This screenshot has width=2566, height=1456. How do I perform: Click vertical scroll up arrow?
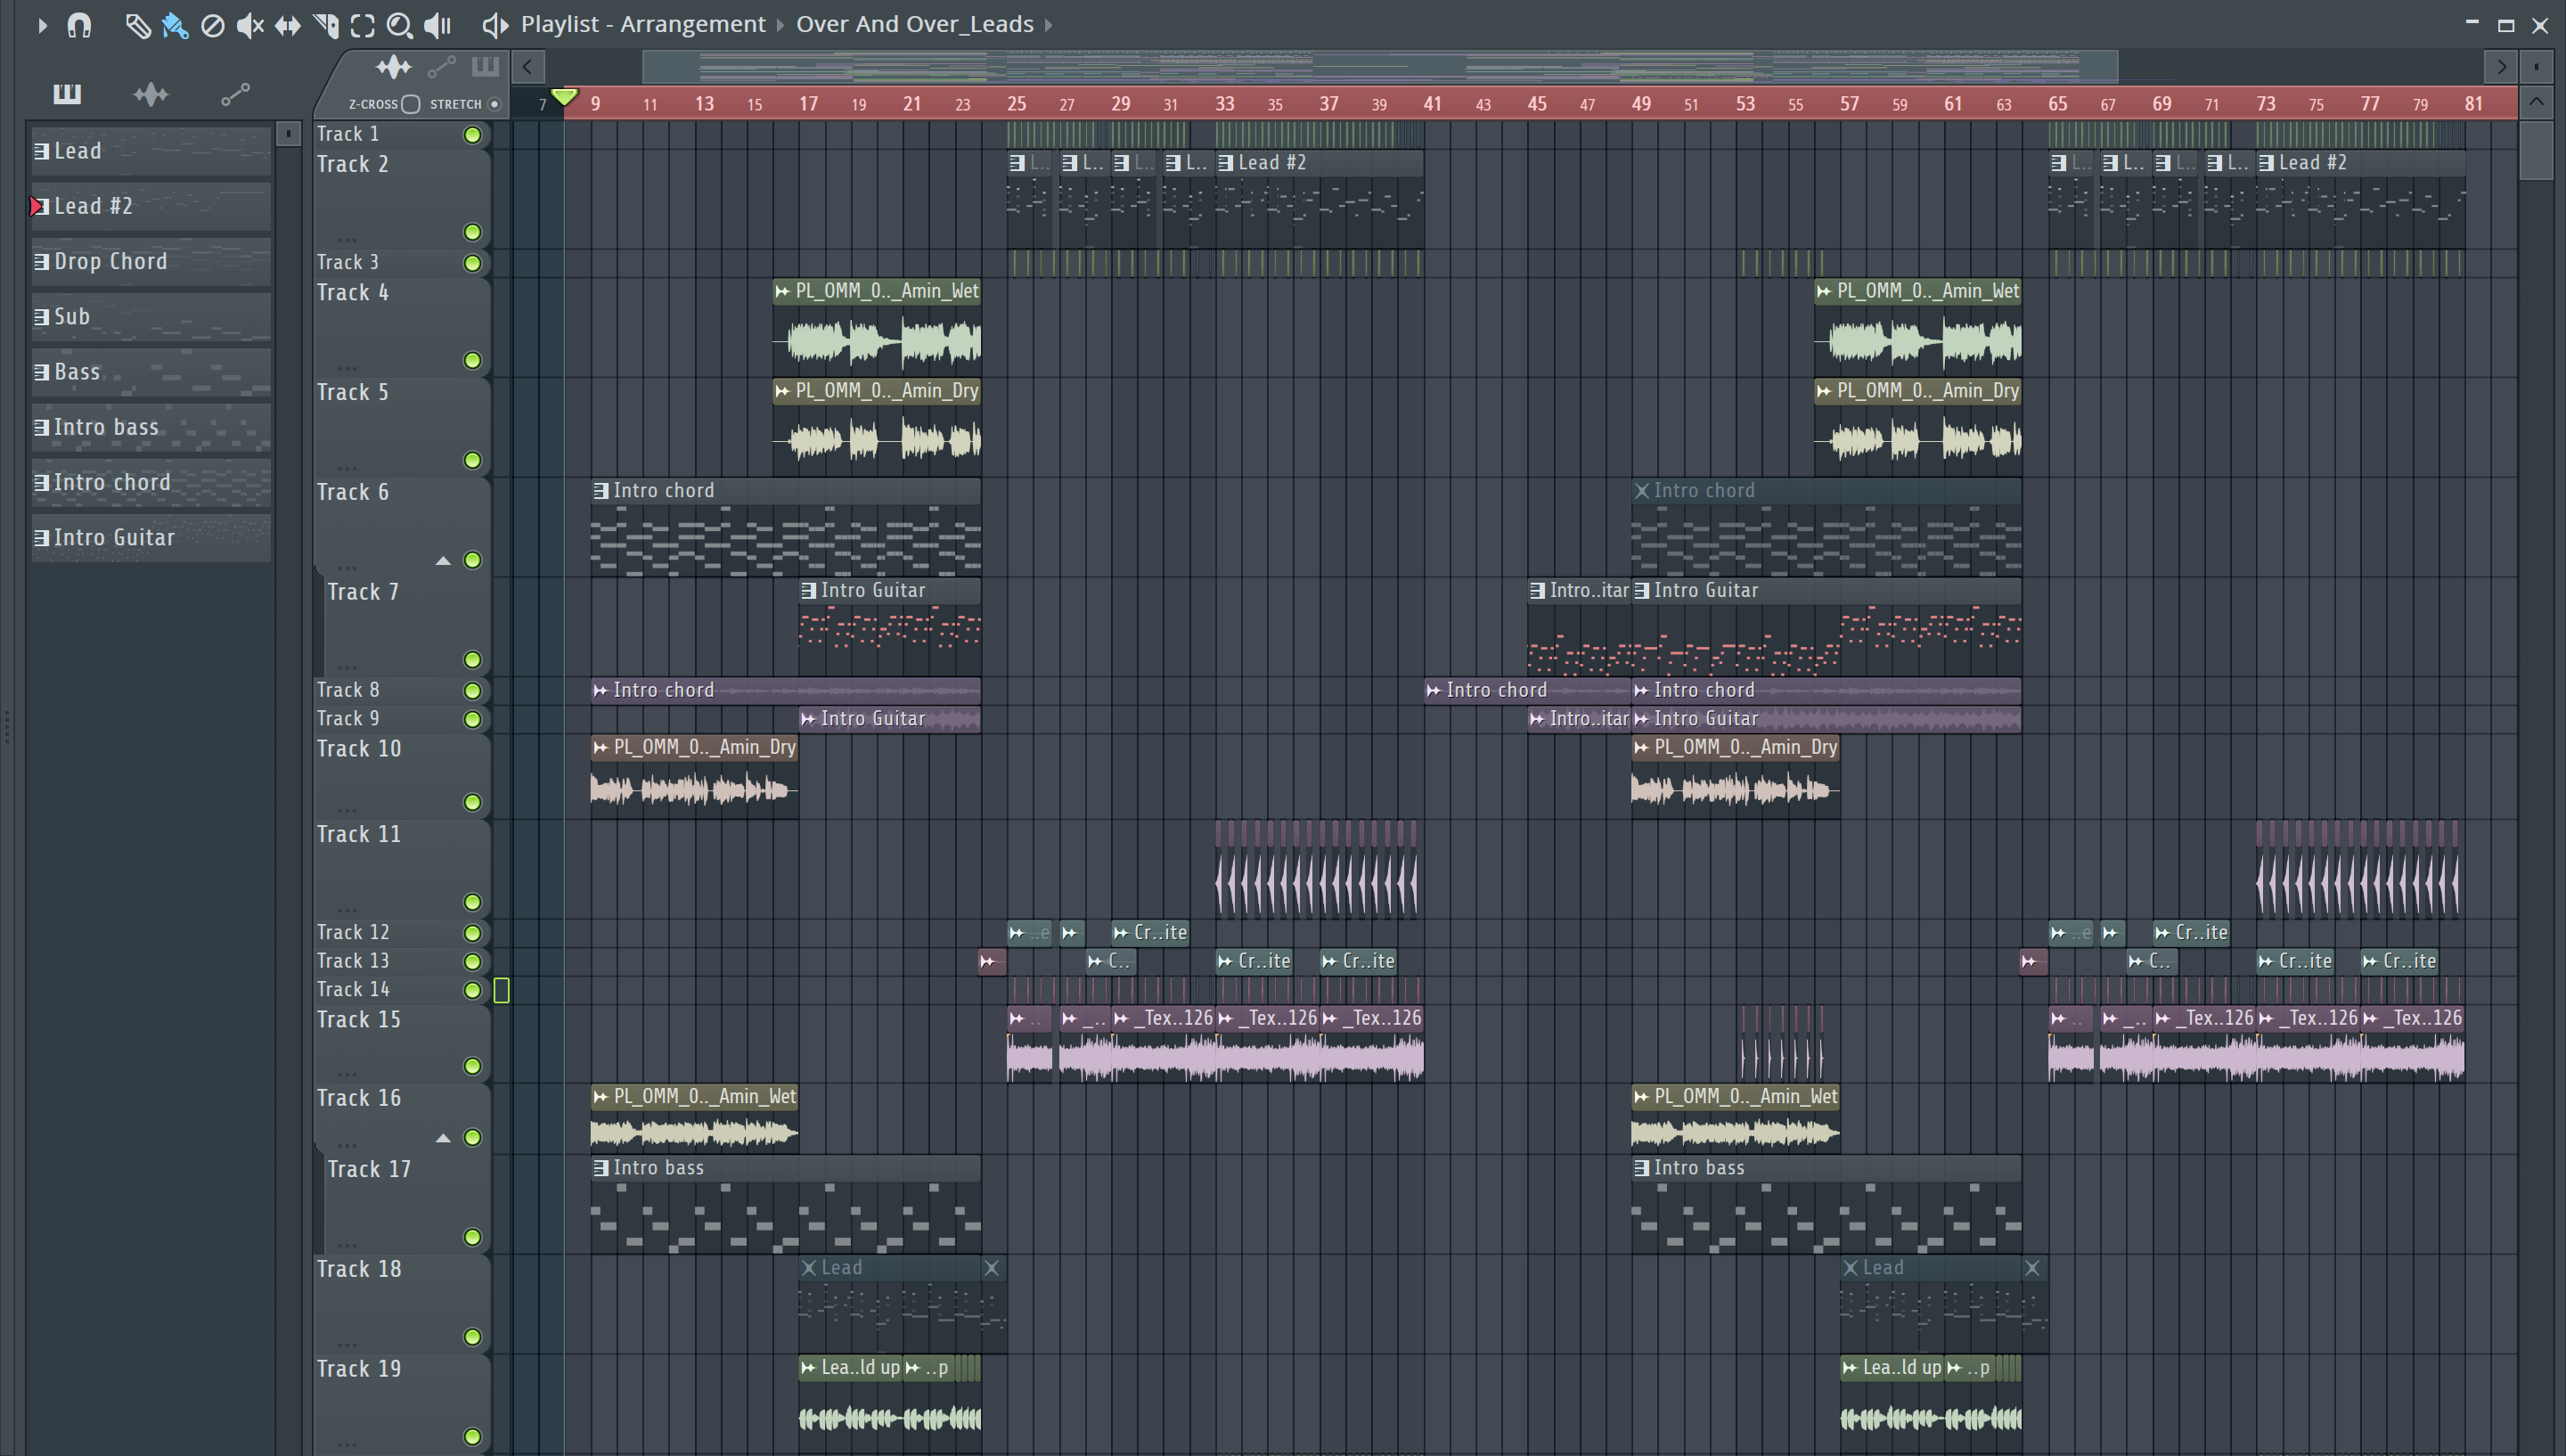[x=2536, y=102]
